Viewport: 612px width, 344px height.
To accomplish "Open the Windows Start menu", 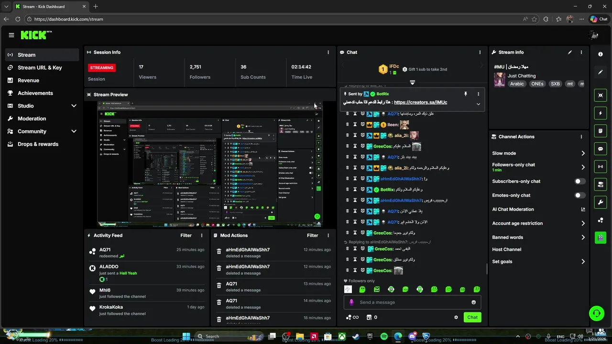I will coord(186,336).
